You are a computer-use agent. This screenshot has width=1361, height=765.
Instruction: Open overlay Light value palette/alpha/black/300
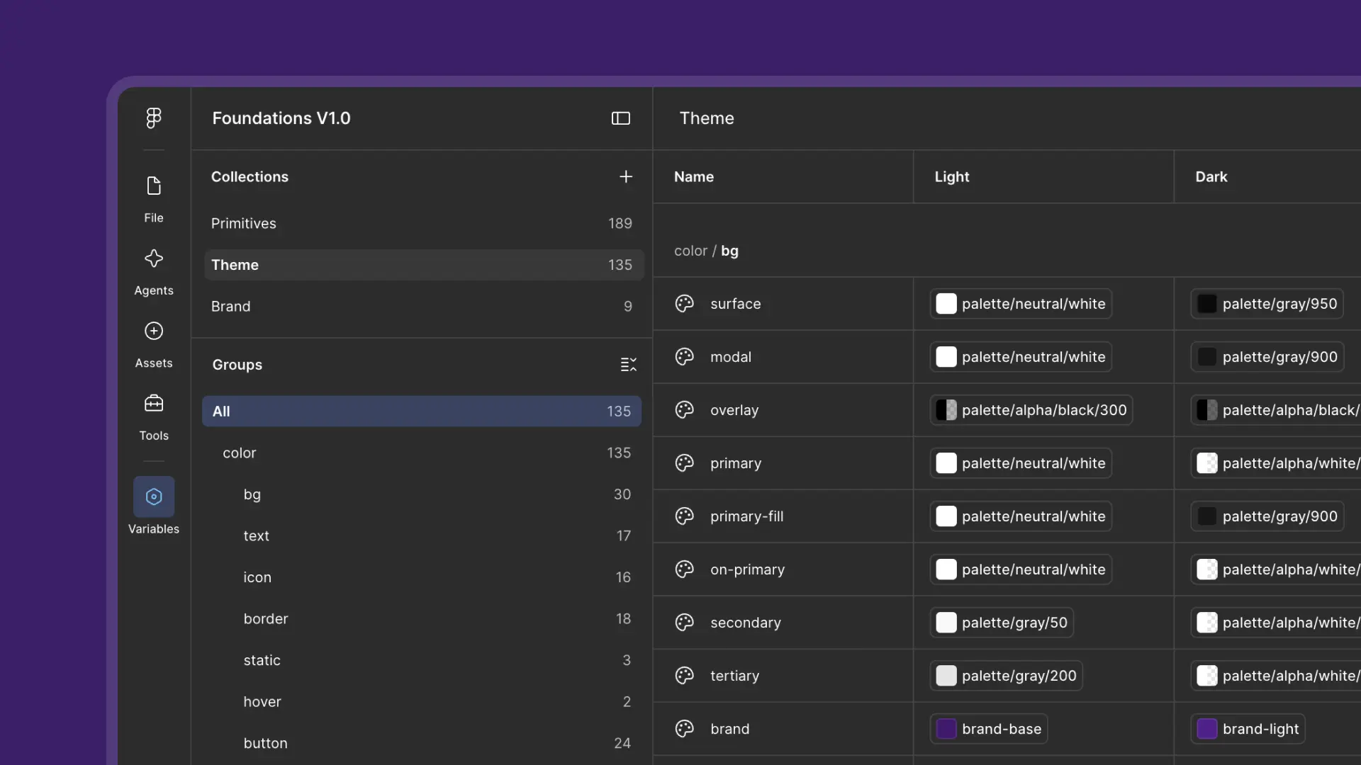[x=1031, y=410]
